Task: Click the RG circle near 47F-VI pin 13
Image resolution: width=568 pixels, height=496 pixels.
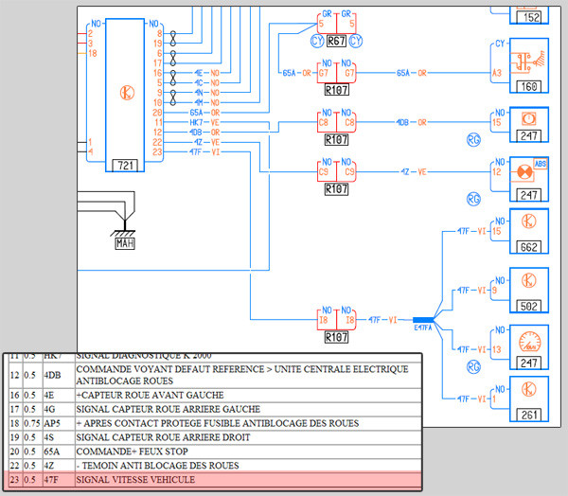Action: click(473, 367)
